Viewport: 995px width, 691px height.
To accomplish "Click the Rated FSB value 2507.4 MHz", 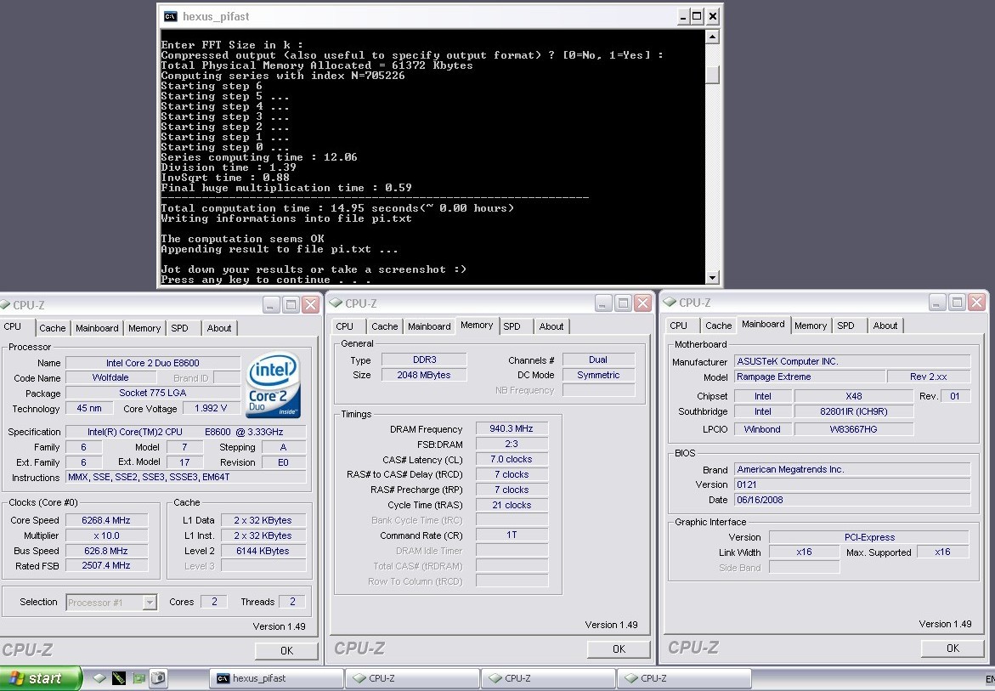I will point(106,565).
